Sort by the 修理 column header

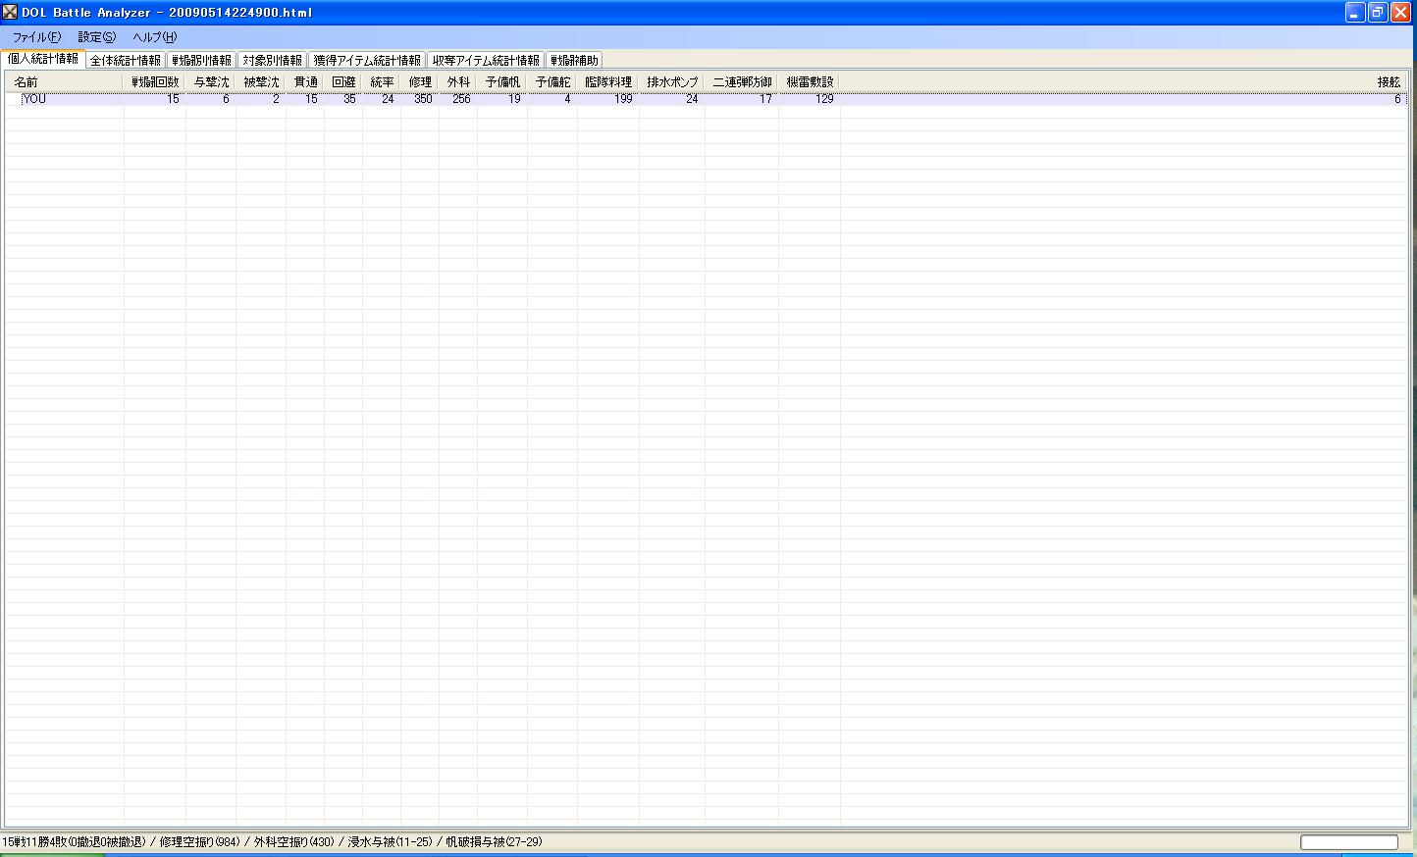(x=420, y=82)
